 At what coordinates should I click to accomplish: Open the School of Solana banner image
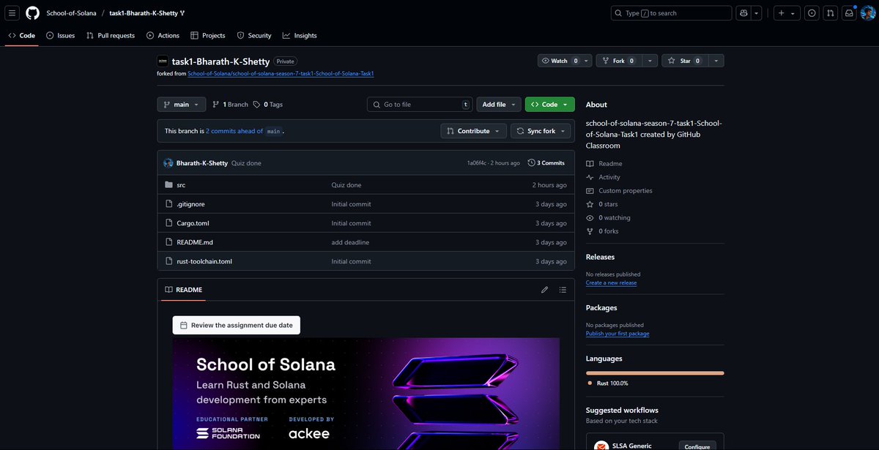pos(366,394)
